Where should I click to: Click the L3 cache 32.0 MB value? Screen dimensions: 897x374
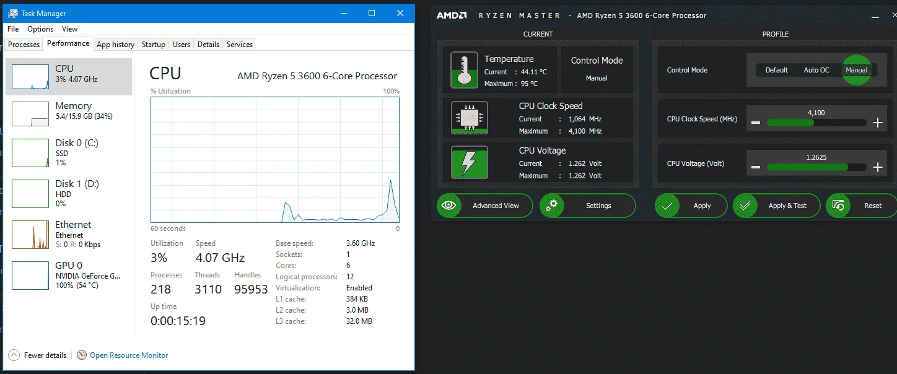coord(359,321)
